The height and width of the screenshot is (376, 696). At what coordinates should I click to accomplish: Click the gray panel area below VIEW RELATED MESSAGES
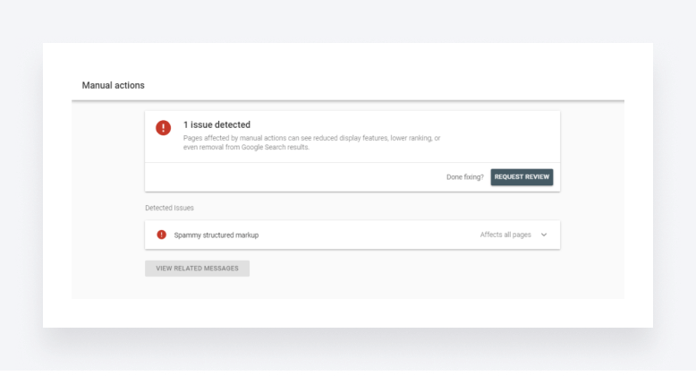348,288
